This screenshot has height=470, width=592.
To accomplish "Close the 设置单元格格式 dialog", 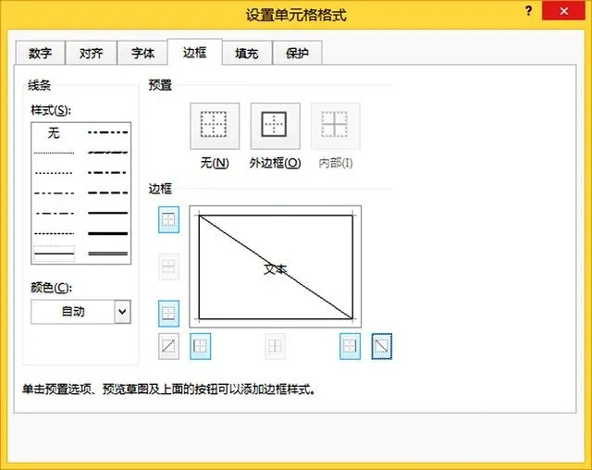I will [563, 11].
